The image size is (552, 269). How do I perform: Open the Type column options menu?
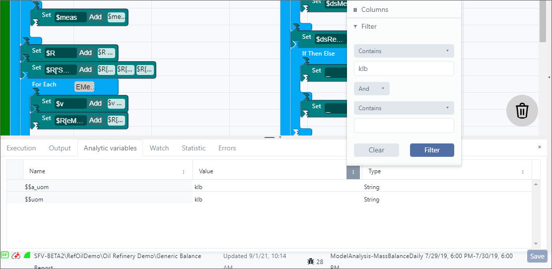click(523, 172)
